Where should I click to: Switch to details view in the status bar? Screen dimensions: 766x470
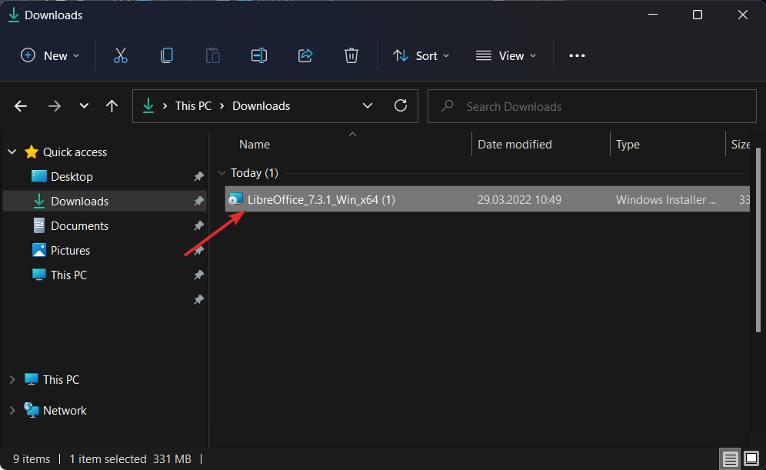click(729, 458)
